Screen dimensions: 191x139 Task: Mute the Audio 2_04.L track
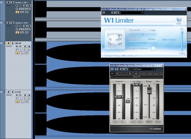pyautogui.click(x=9, y=2)
